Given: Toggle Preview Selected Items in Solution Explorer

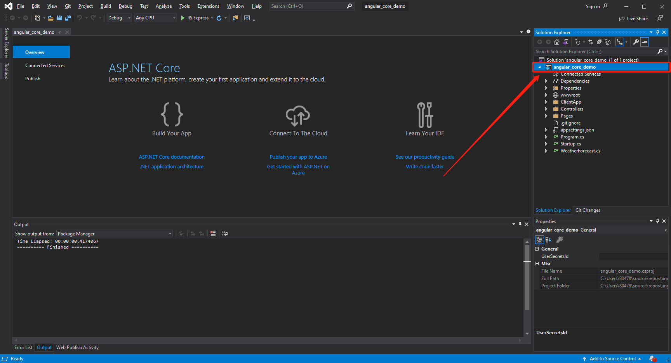Looking at the screenshot, I should point(645,42).
